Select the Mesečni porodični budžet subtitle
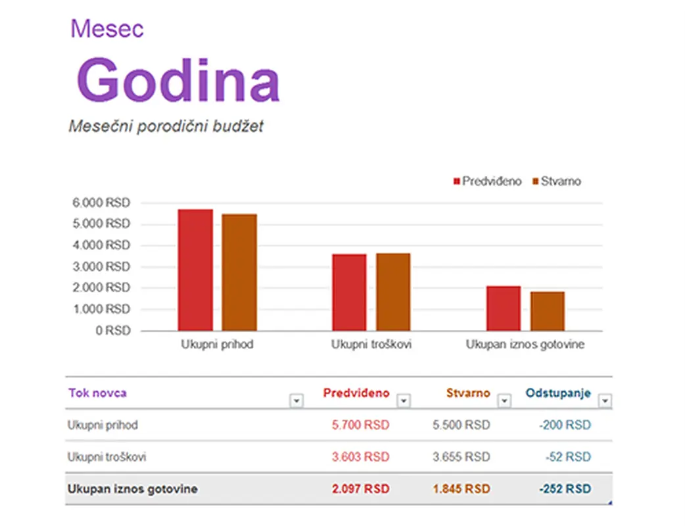 pyautogui.click(x=167, y=126)
